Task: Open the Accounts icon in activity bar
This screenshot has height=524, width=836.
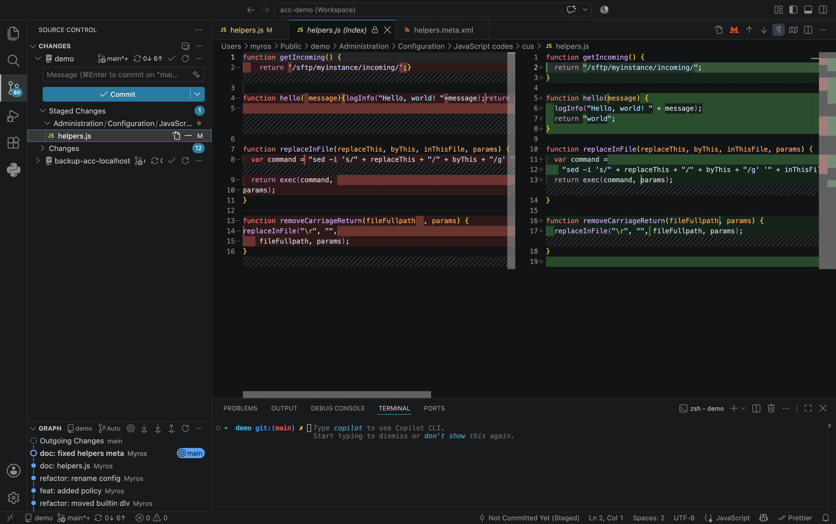Action: pyautogui.click(x=14, y=470)
